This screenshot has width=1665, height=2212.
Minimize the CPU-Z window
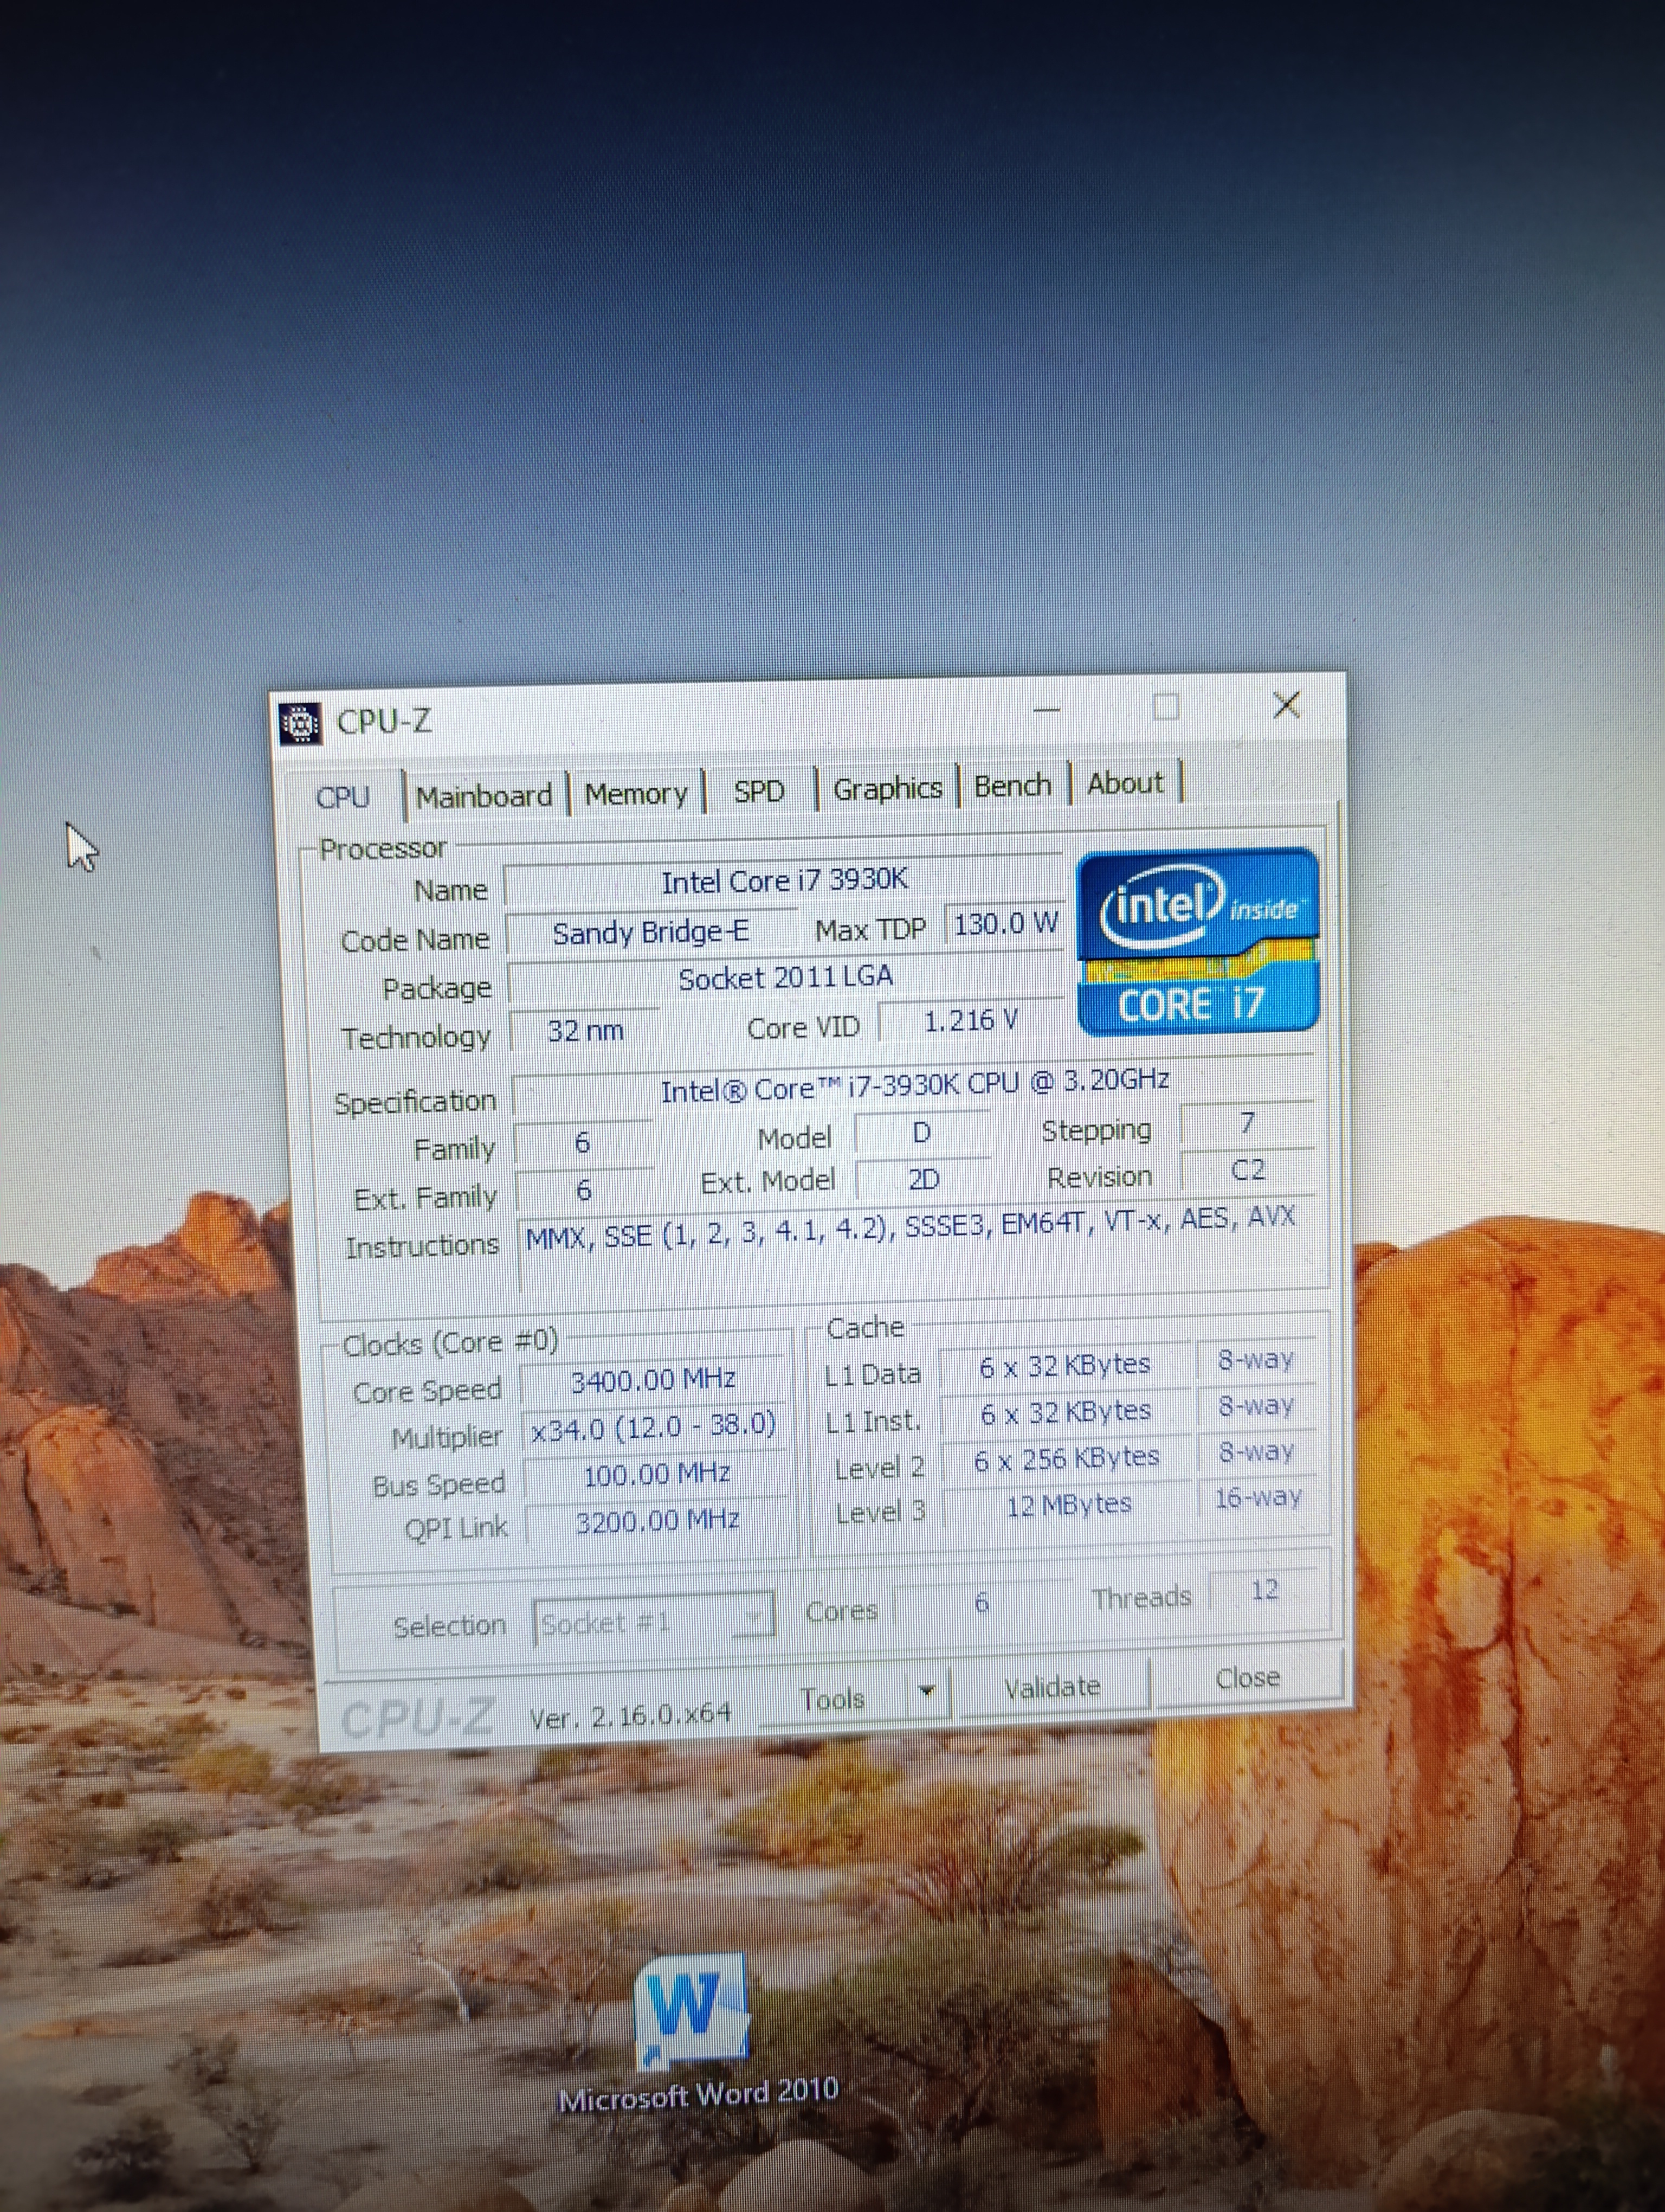1047,710
